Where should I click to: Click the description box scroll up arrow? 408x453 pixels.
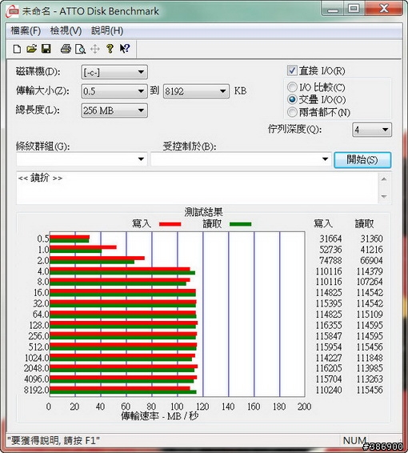pyautogui.click(x=384, y=179)
